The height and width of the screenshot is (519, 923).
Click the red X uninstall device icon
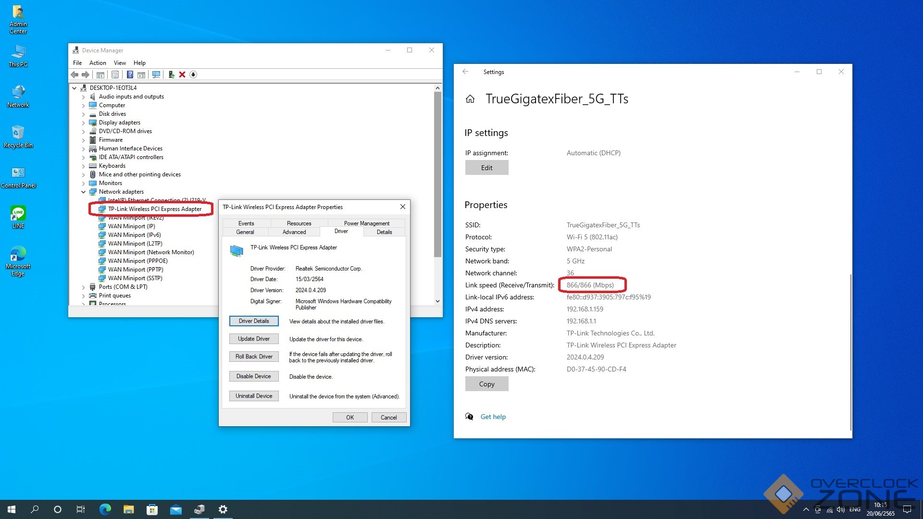click(182, 74)
